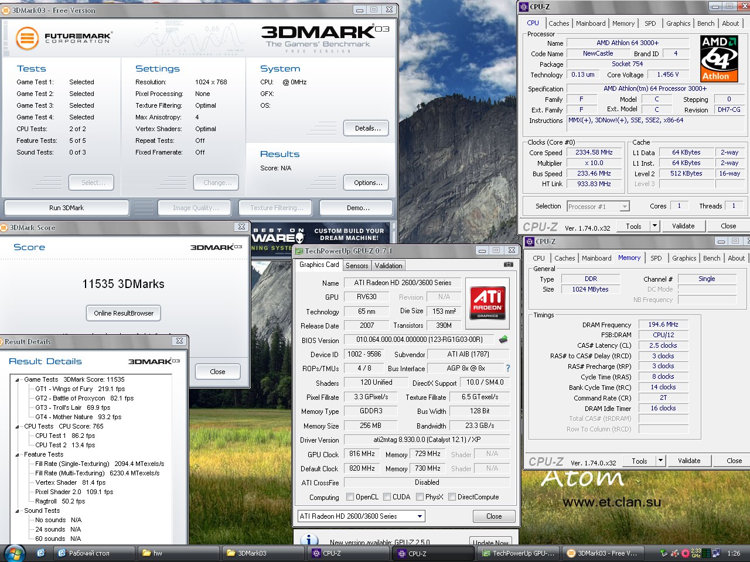
Task: Click the DRAM Frequency 194.6 MHz value
Action: point(663,324)
